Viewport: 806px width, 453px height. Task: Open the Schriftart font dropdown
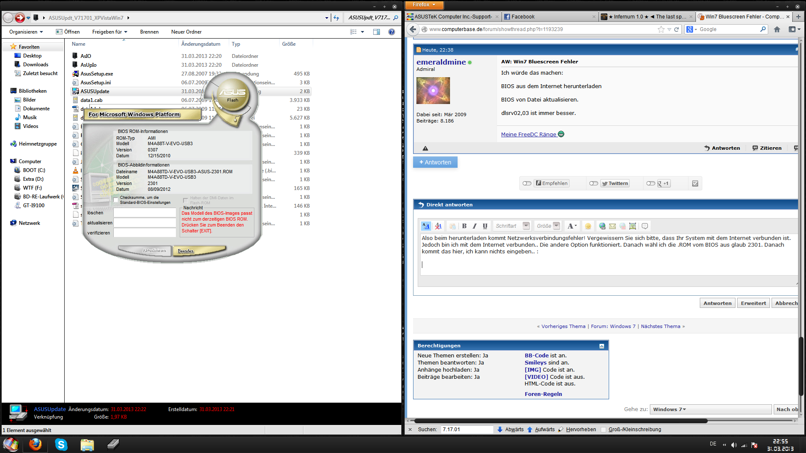point(526,226)
